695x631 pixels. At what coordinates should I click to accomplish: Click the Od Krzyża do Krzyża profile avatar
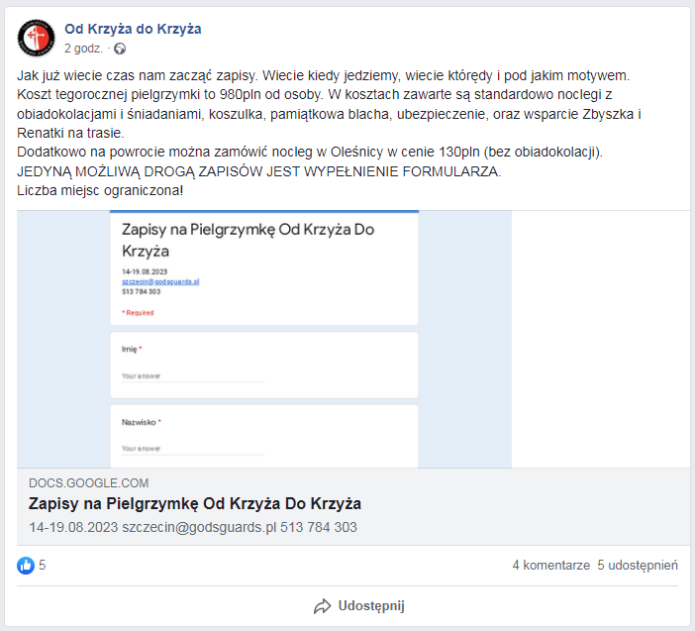click(x=37, y=38)
